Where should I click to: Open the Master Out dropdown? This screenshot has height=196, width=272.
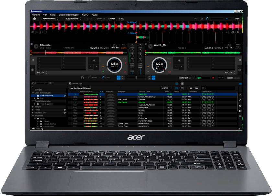tap(185, 78)
